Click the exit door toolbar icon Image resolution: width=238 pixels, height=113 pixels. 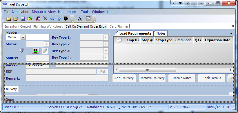66,19
